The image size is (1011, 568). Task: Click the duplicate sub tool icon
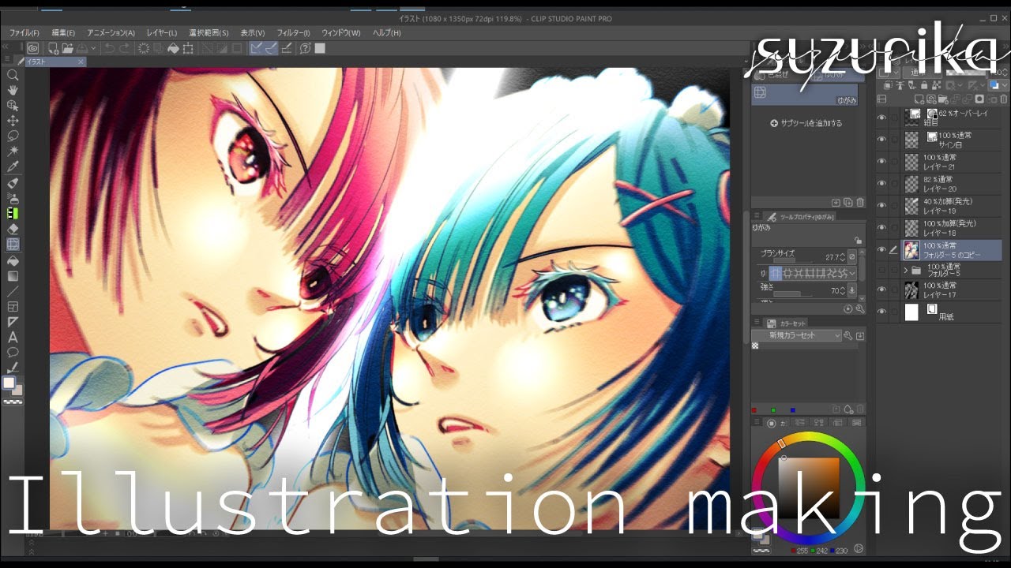(848, 203)
